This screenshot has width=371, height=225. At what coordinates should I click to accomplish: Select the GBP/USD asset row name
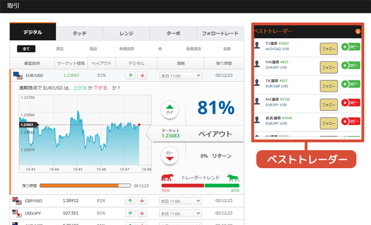[33, 201]
